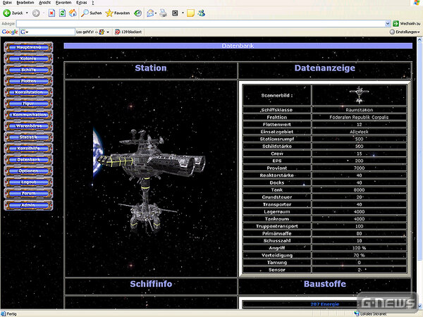Open Los geht's dropdown arrow

tap(108, 32)
